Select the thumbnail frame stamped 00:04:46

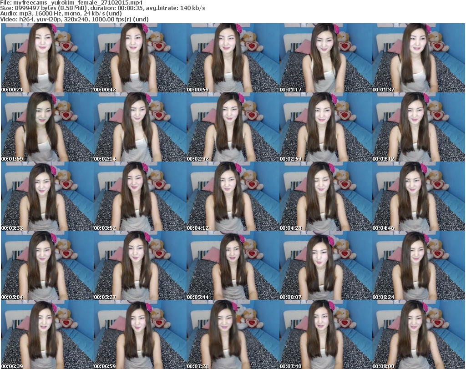pyautogui.click(x=419, y=196)
